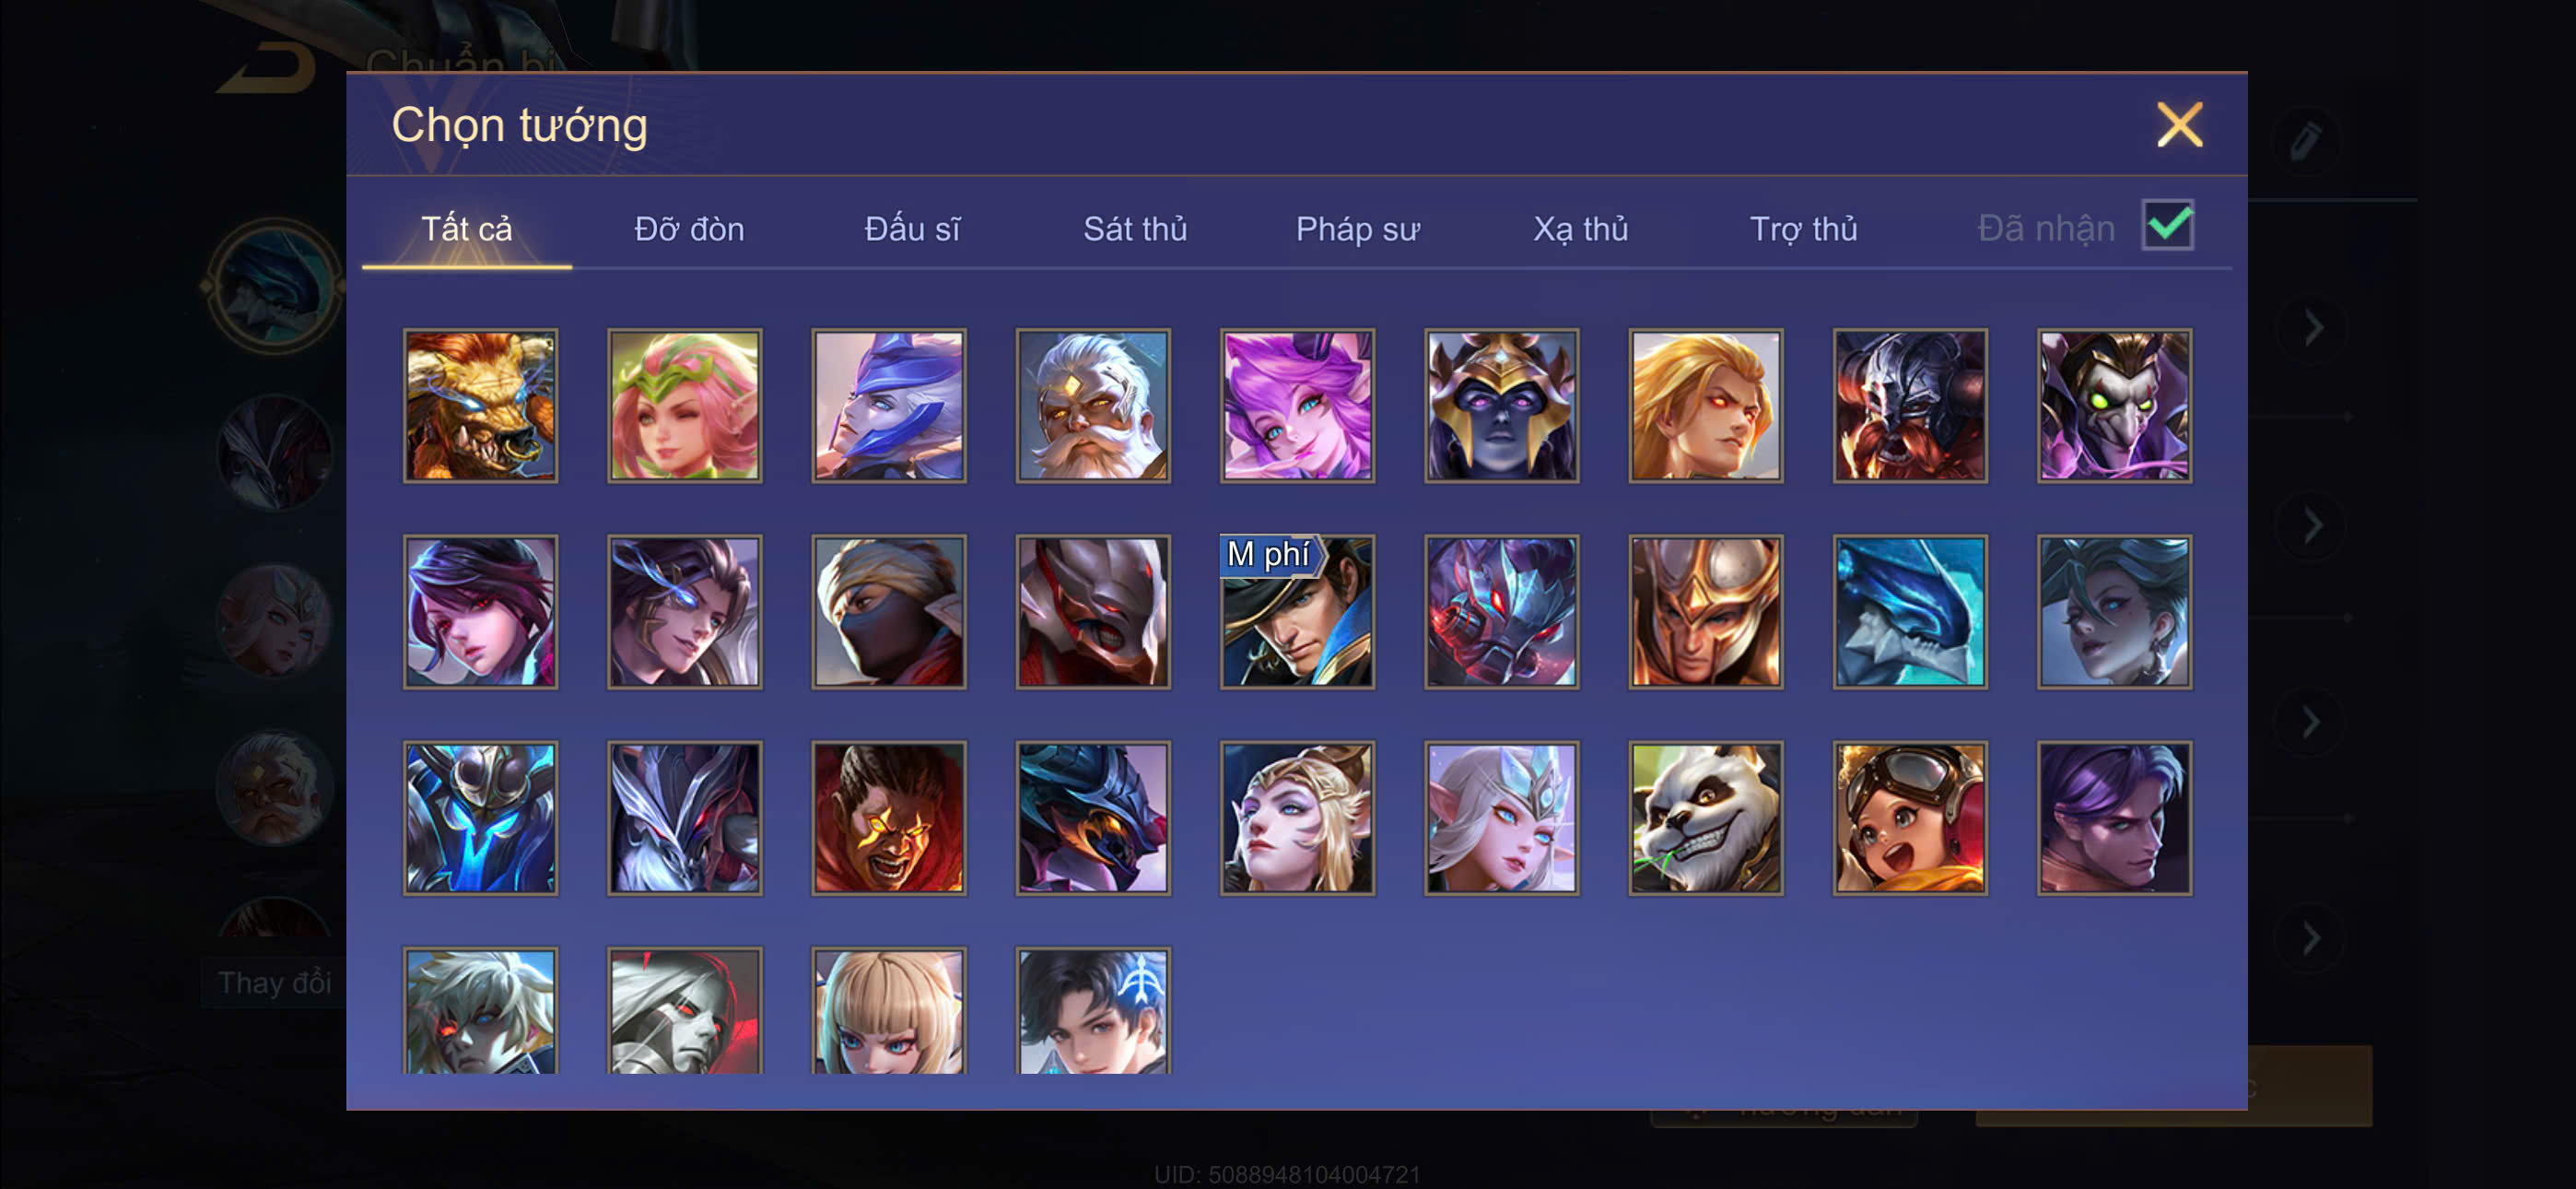Choose the goggles-wearing child hero portrait
The image size is (2576, 1189).
[1910, 818]
